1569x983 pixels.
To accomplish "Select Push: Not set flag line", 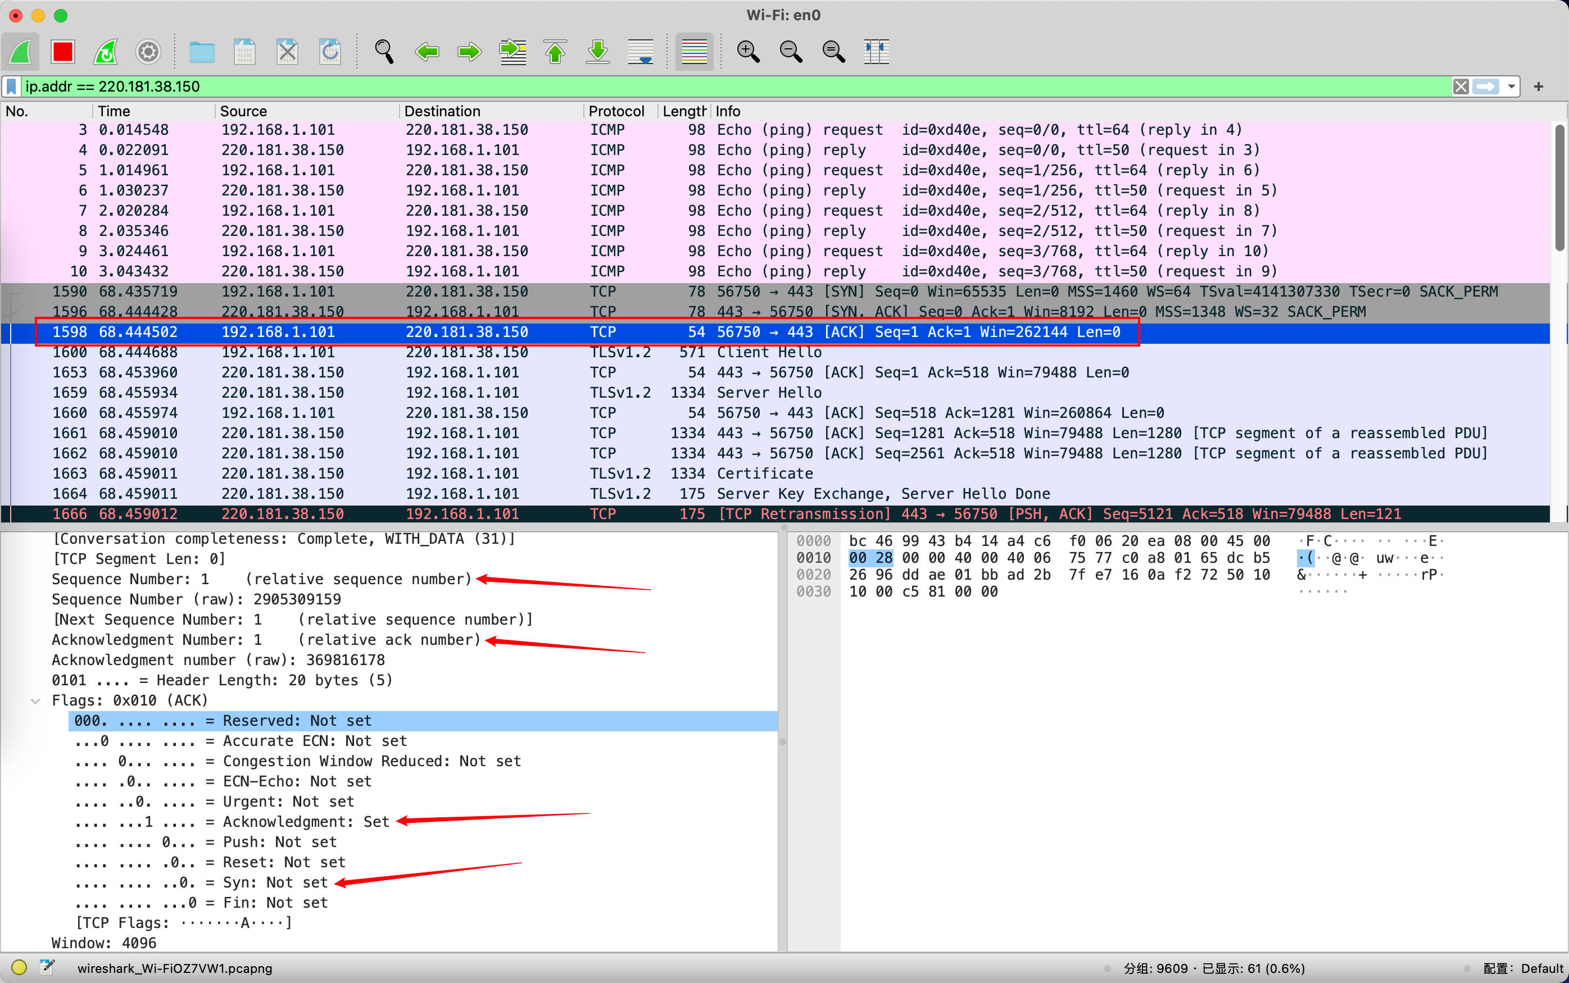I will [206, 843].
